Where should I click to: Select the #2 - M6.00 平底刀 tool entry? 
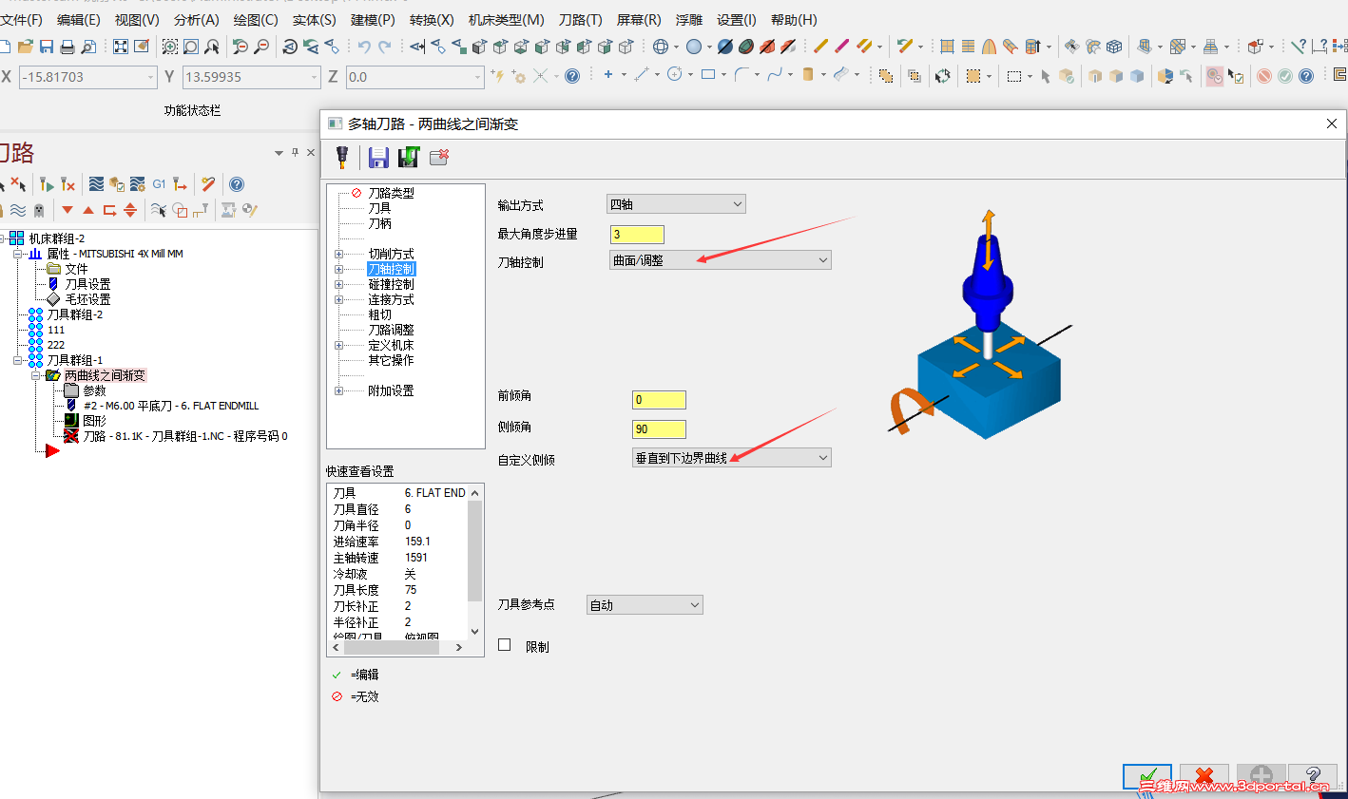point(171,406)
